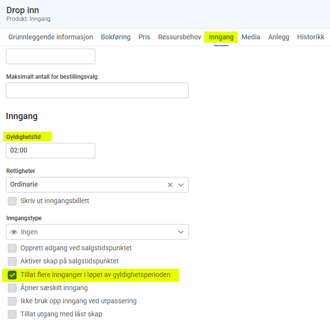
Task: Clear the Ordinarie selection with the X icon
Action: pyautogui.click(x=170, y=185)
